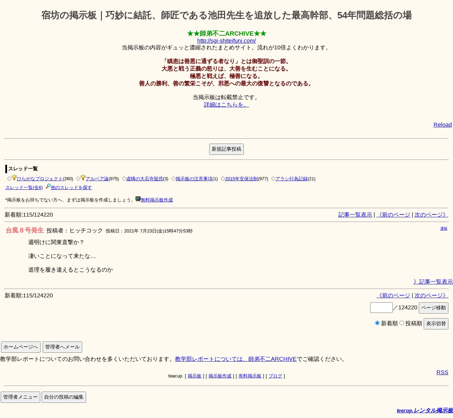Click the 通報 report link
This screenshot has height=418, width=453.
(x=444, y=229)
